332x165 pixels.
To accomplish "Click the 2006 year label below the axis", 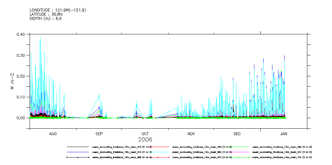I will click(145, 140).
